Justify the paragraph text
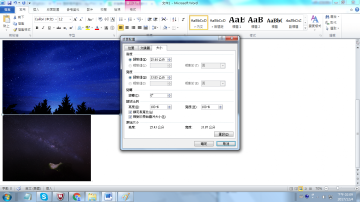 (x=139, y=27)
